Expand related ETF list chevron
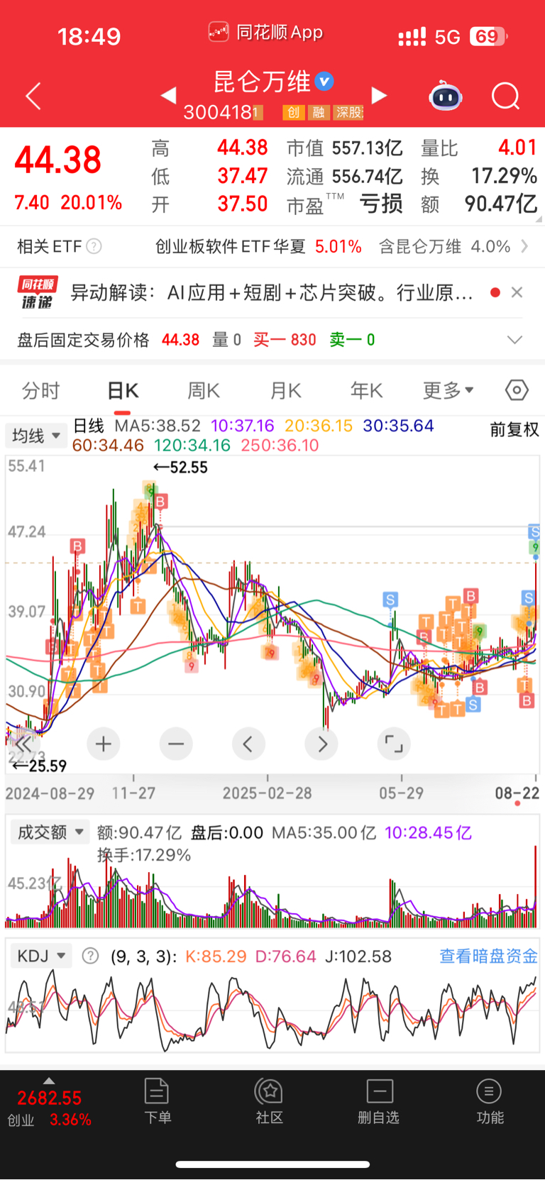Screen dimensions: 545x1180 (525, 246)
